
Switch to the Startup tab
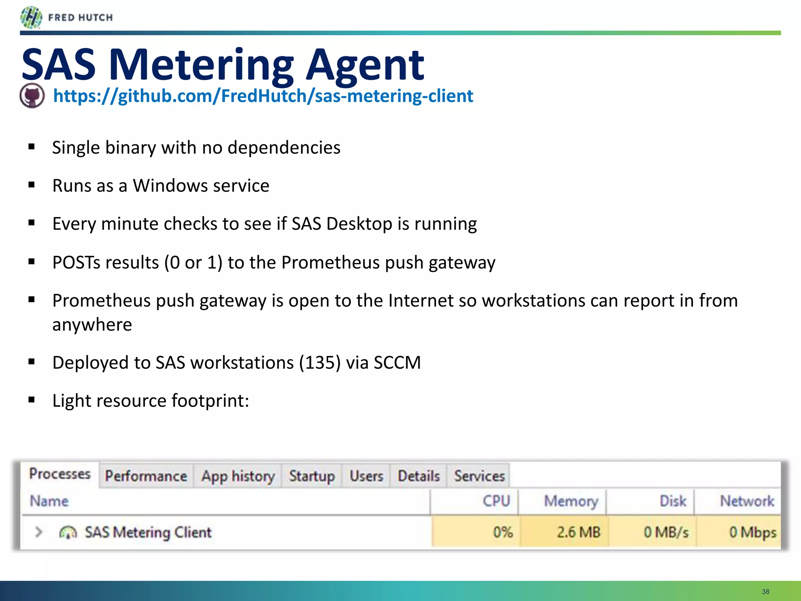312,476
